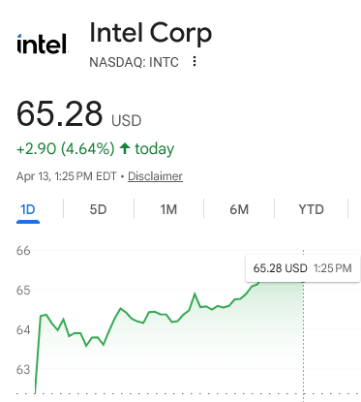Open the three-dot more options menu
The height and width of the screenshot is (402, 361).
tap(195, 61)
